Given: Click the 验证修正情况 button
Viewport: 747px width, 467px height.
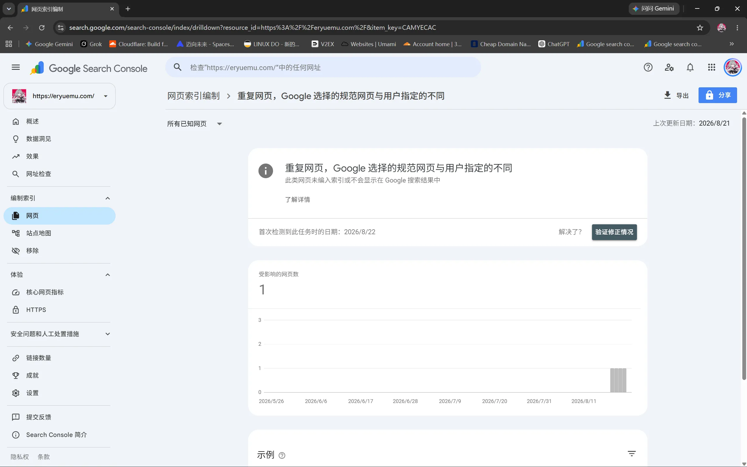Looking at the screenshot, I should coord(614,232).
